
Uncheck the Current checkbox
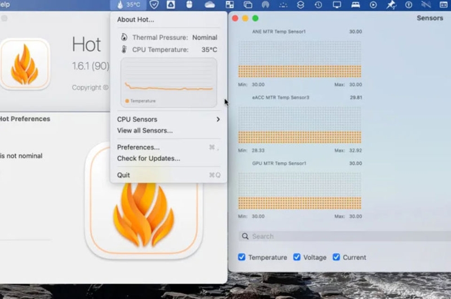tap(336, 257)
